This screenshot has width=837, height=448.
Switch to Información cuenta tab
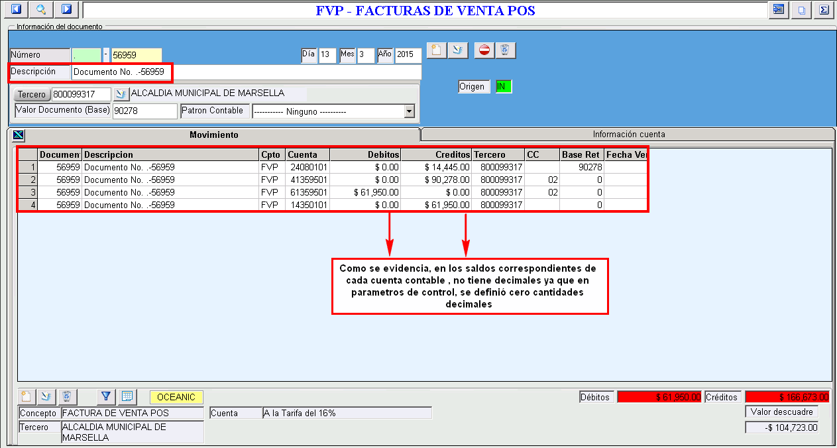coord(628,135)
